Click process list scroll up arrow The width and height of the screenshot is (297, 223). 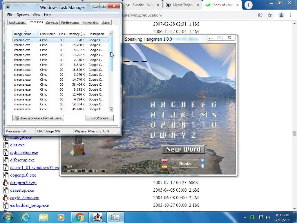[x=111, y=33]
